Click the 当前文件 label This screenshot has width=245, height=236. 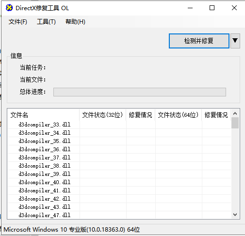(x=33, y=79)
